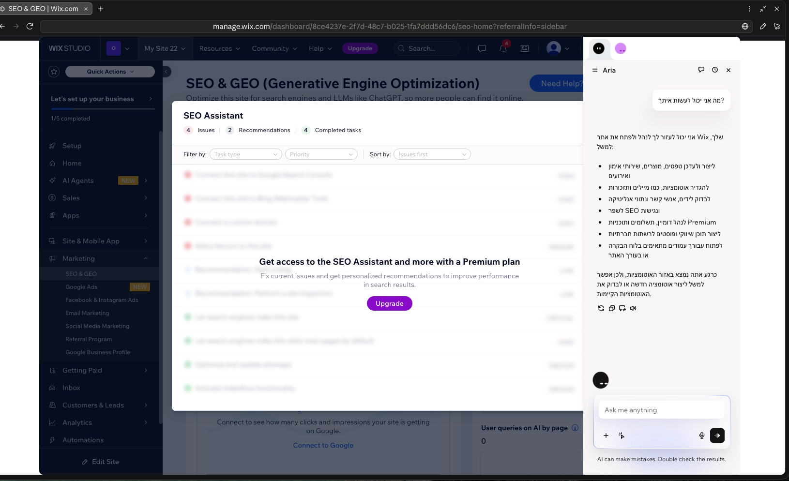This screenshot has width=789, height=481.
Task: Click the Connect to Google link
Action: click(323, 445)
